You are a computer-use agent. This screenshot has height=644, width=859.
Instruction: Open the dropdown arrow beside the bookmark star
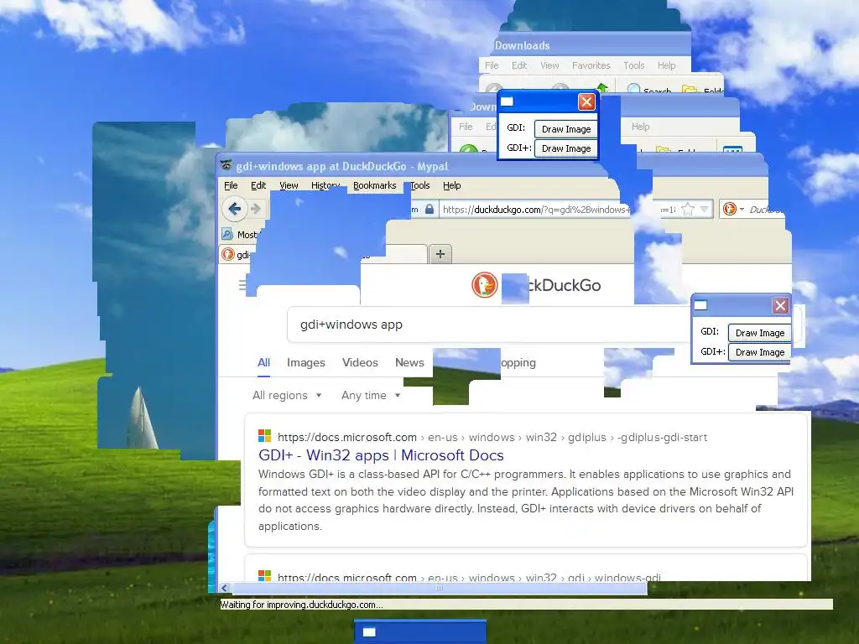click(705, 209)
